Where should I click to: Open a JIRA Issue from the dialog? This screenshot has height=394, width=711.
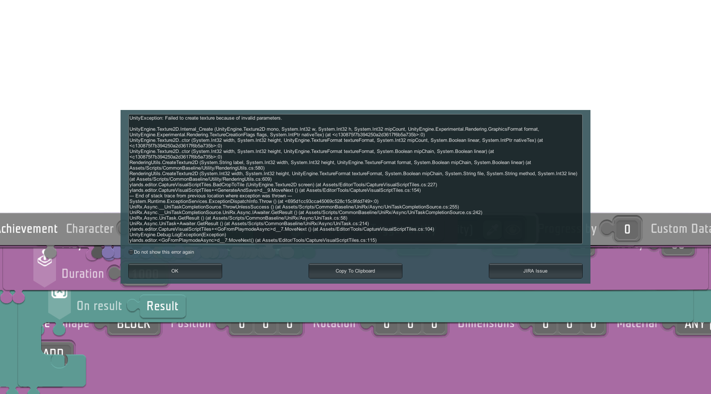click(x=535, y=271)
